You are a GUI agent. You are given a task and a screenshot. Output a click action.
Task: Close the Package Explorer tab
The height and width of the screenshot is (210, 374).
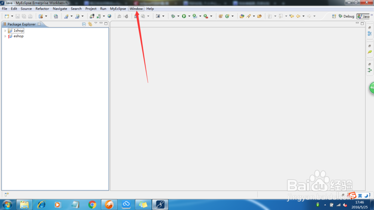click(x=39, y=24)
